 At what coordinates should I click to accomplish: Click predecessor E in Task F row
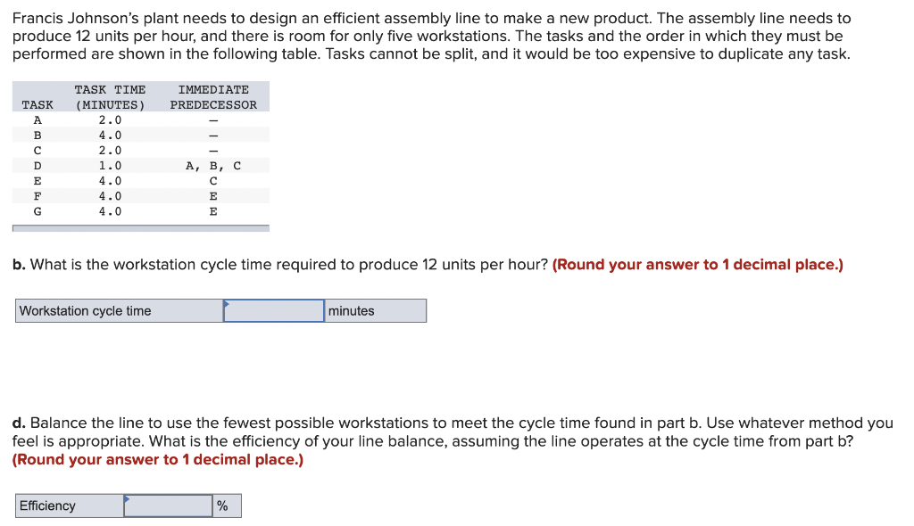(x=213, y=196)
